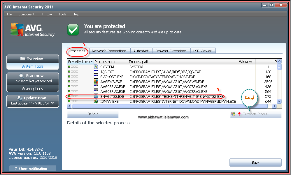Click the horizontal scrollbar left arrow
Viewport: 291px width, 175px height.
coord(69,106)
